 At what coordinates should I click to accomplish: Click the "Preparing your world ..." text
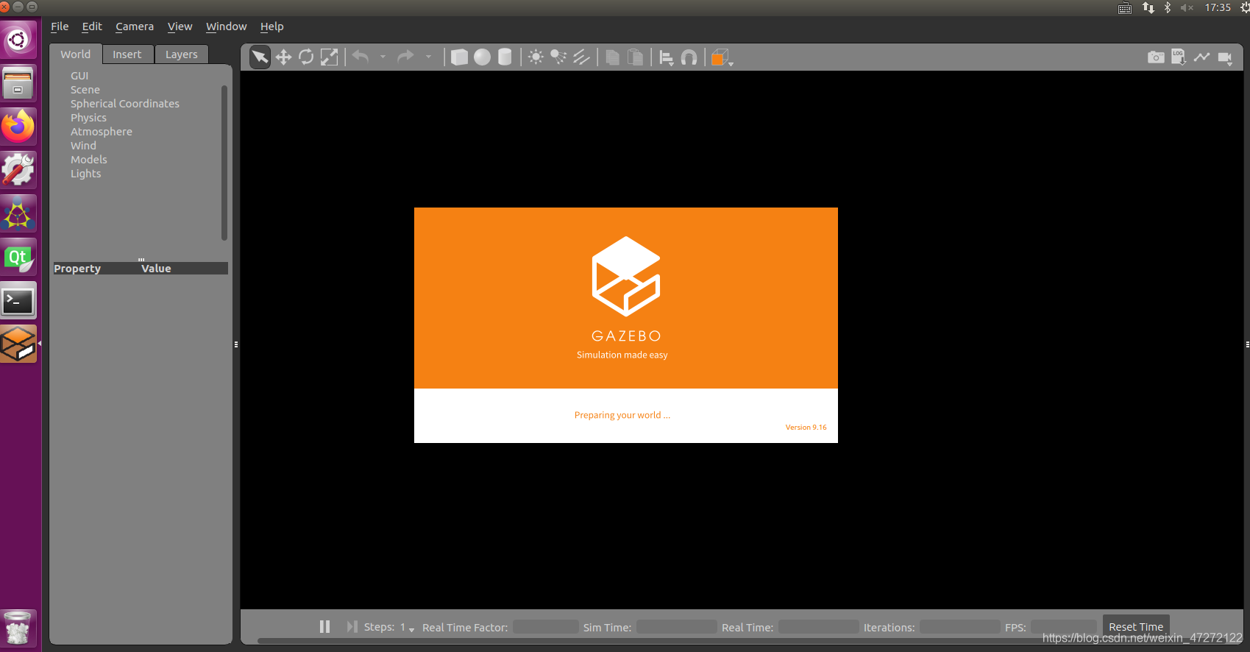(x=622, y=415)
